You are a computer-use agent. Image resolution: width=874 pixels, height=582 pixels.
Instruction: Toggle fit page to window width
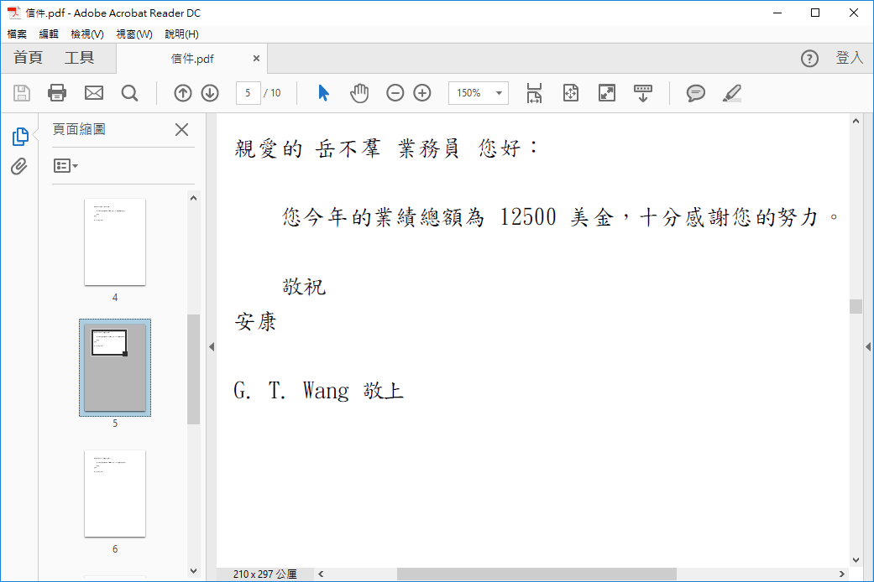(533, 93)
